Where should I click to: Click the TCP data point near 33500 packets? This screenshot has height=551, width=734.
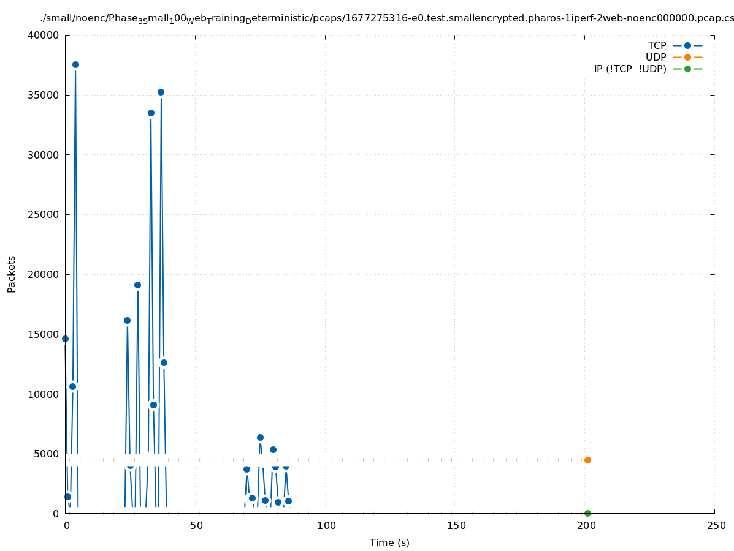[x=151, y=113]
